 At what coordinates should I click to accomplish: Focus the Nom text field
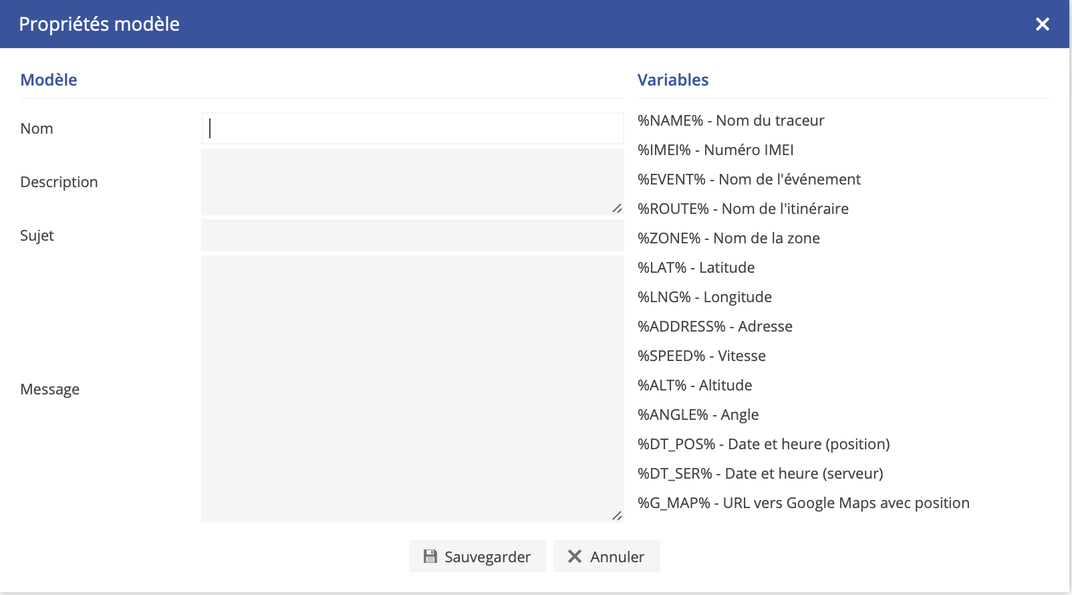click(x=412, y=128)
